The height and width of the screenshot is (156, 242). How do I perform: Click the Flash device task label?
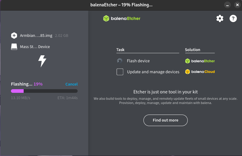pyautogui.click(x=138, y=61)
